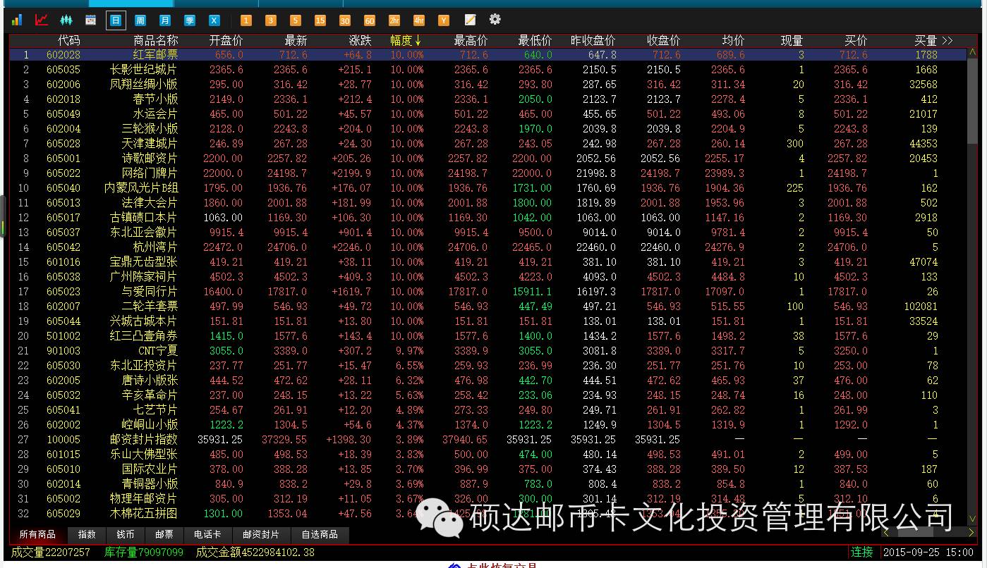The width and height of the screenshot is (987, 568).
Task: Open the notepad edit icon
Action: 470,20
